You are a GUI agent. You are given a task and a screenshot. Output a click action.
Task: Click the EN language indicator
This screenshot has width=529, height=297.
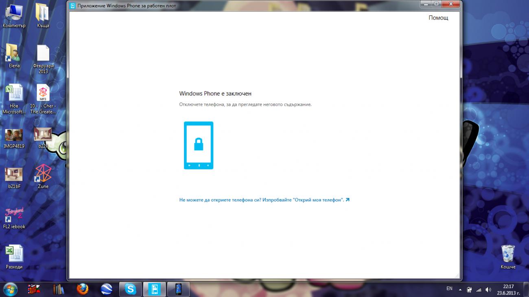(x=449, y=288)
